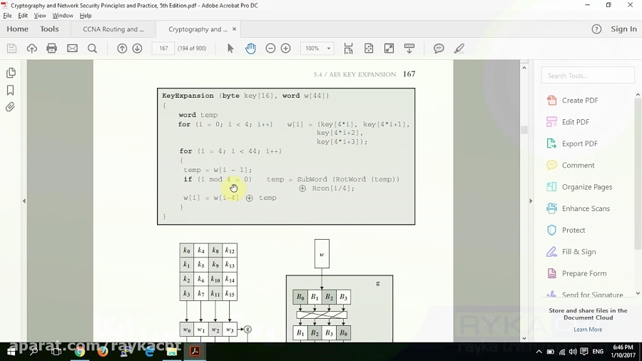Choose the arrow Selection tool
The width and height of the screenshot is (642, 361).
(x=230, y=49)
